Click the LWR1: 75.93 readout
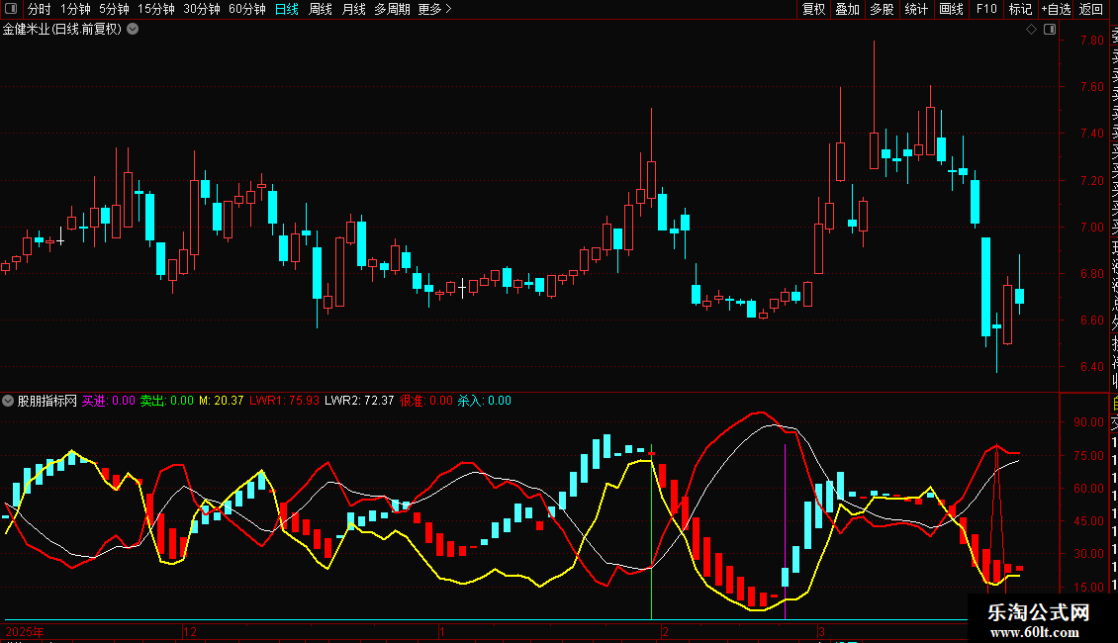 pos(285,401)
